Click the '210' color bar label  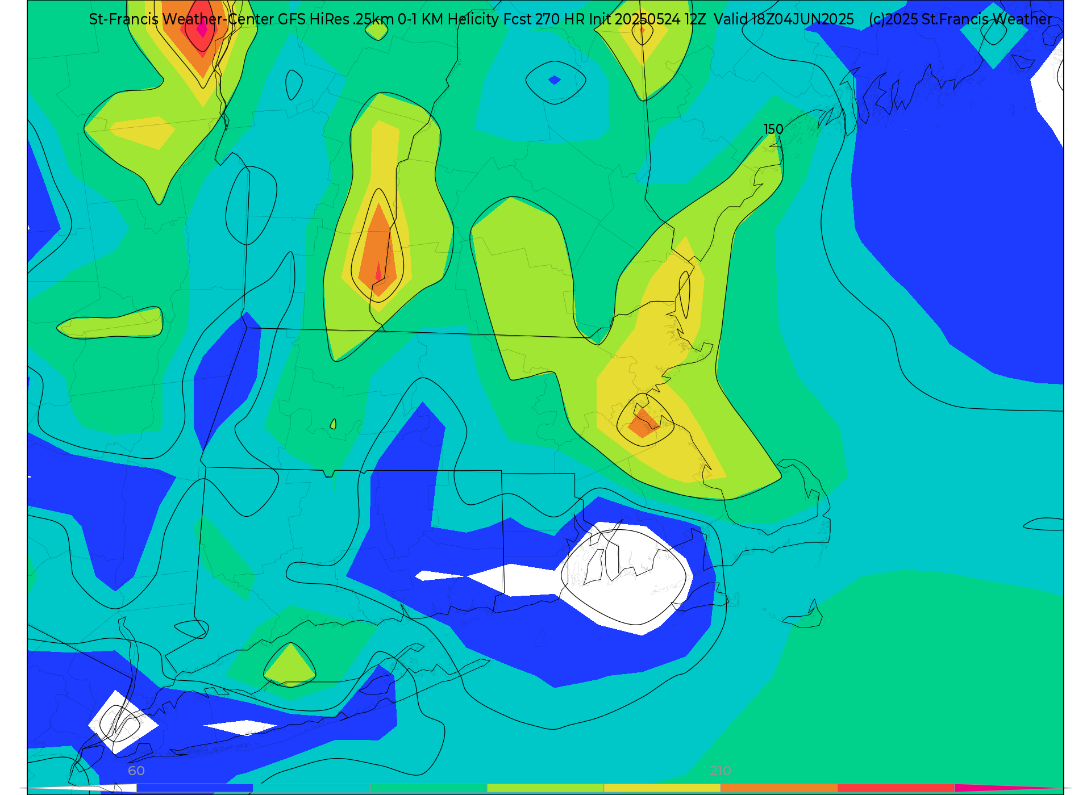[720, 771]
